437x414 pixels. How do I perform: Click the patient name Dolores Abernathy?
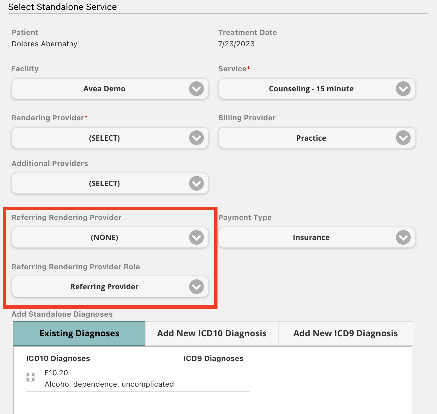click(44, 44)
